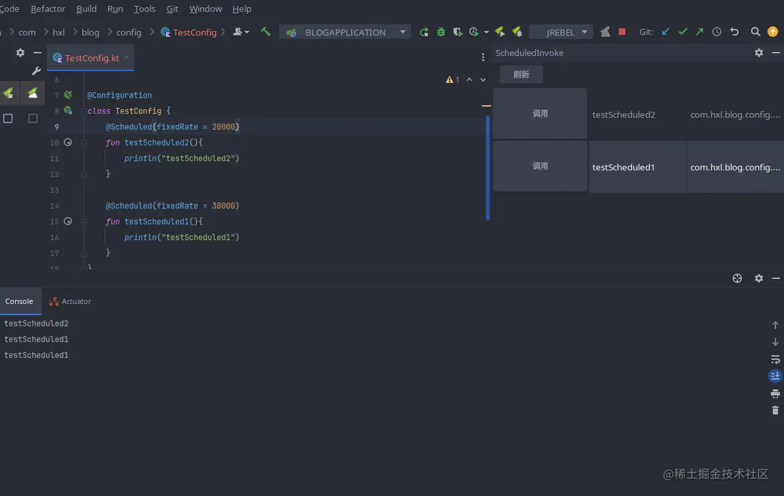Stop the running application red square

click(x=622, y=32)
